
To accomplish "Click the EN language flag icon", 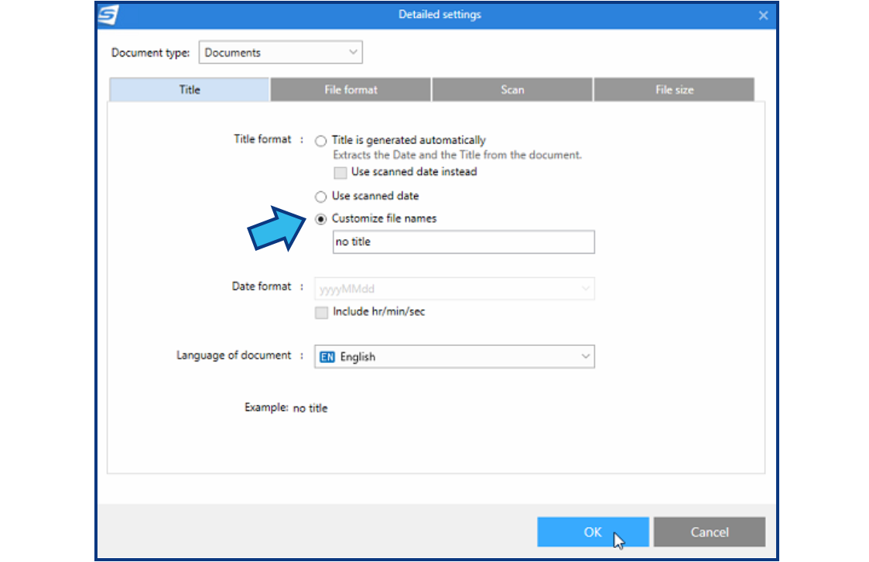I will click(x=327, y=357).
